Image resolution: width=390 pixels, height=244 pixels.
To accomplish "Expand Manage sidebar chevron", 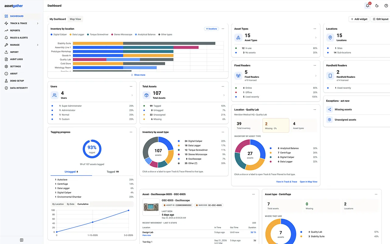I will click(x=38, y=45).
